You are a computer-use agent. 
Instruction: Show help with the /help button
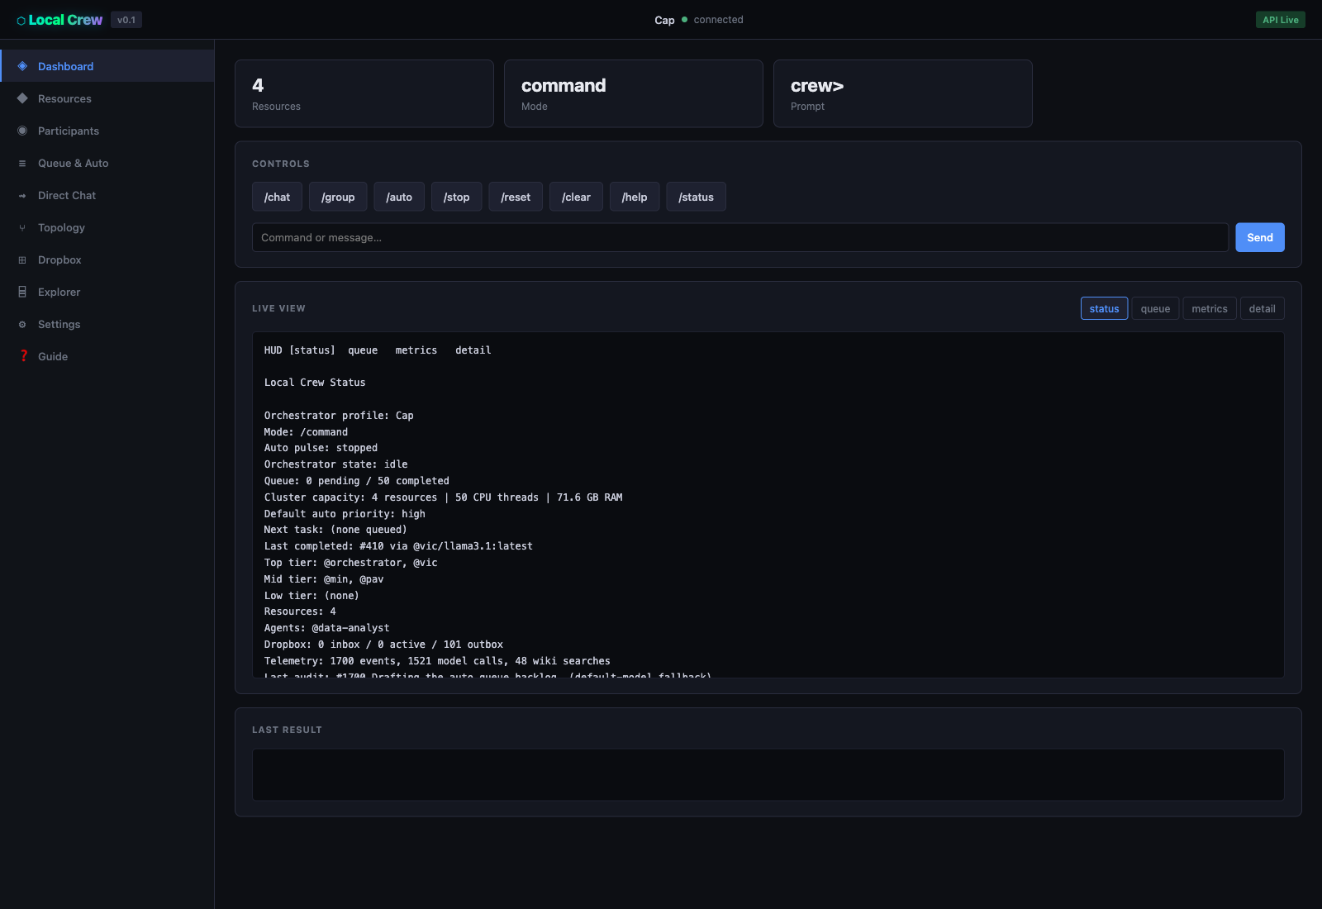pos(635,197)
